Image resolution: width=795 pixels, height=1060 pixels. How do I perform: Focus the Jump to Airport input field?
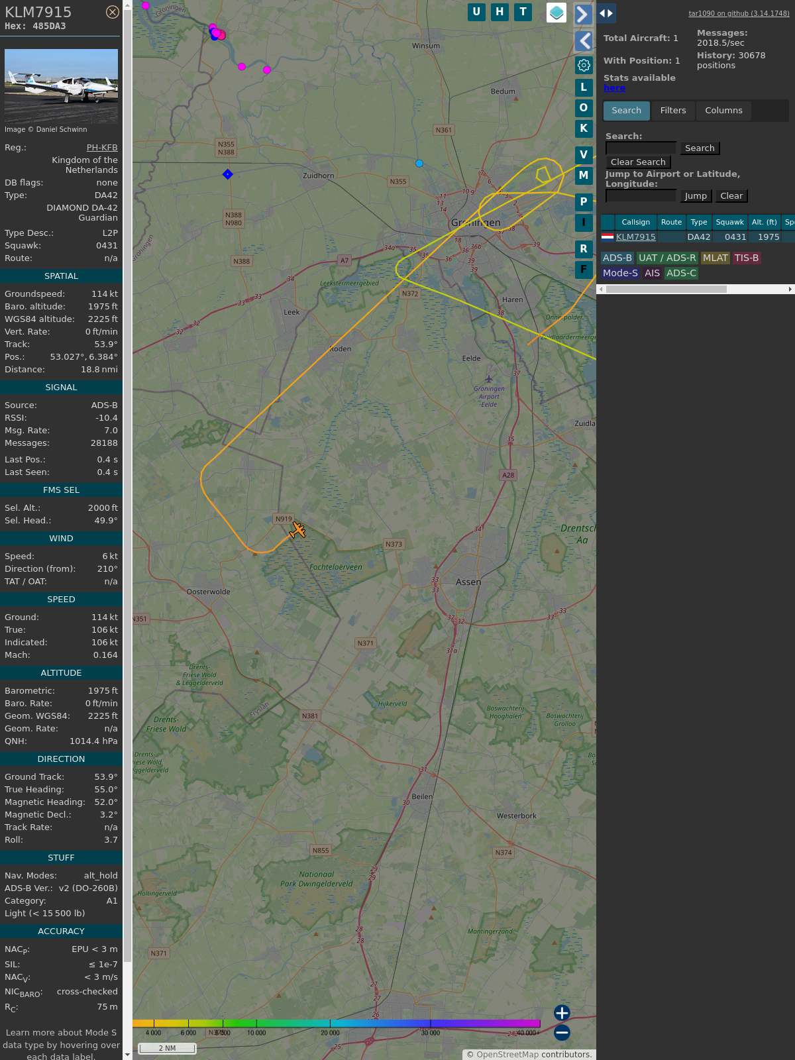click(x=641, y=195)
